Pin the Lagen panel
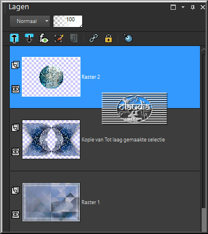Viewport: 208px width, 234px height. (192, 7)
